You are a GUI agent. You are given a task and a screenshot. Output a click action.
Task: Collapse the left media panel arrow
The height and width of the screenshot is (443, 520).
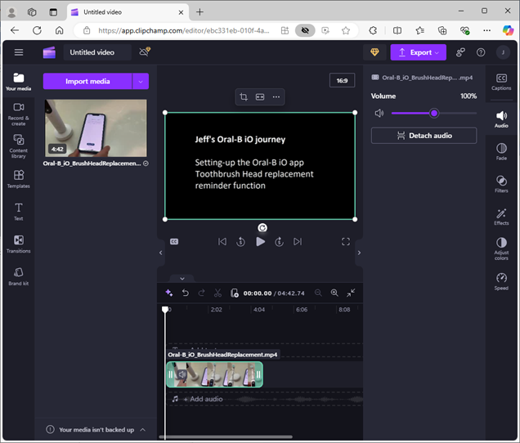click(160, 253)
